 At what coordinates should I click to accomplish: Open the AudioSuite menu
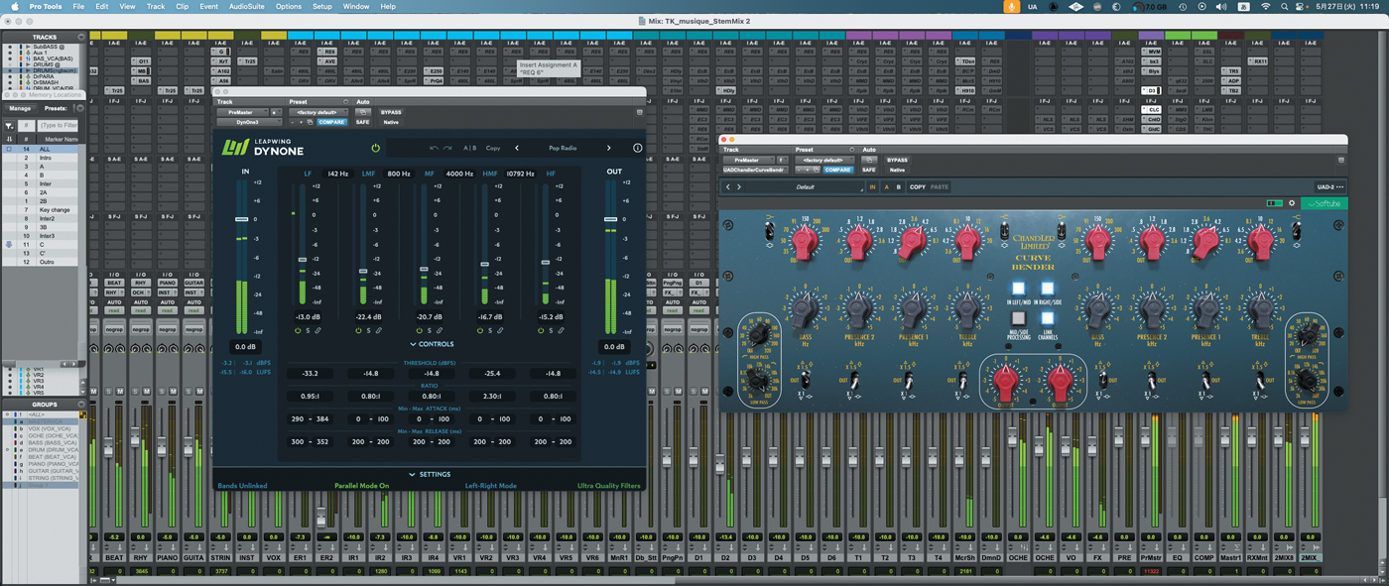[x=246, y=6]
